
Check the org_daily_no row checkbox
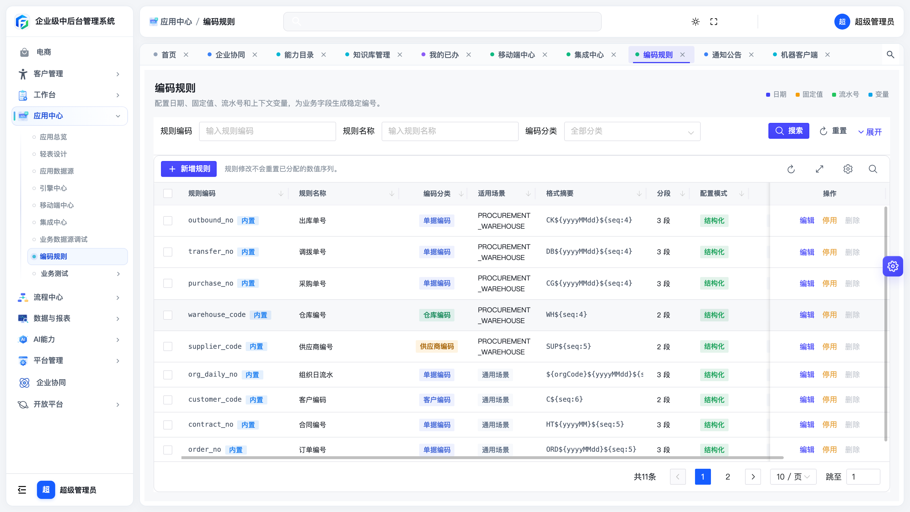(168, 375)
